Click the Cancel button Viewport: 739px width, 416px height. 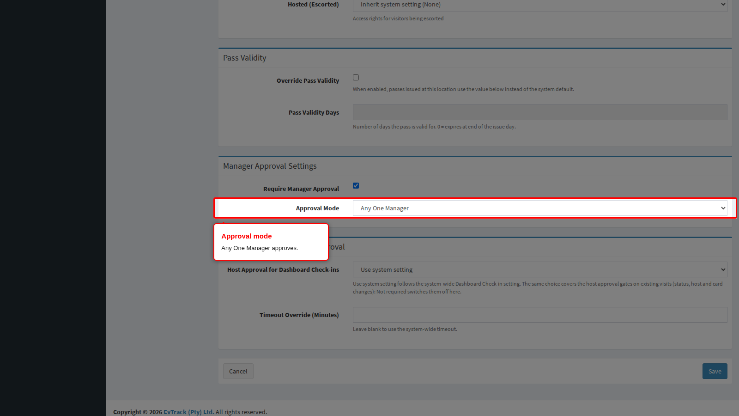(238, 371)
